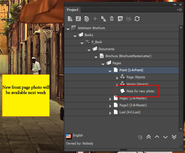Image resolution: width=185 pixels, height=153 pixels.
Task: Select the Project panel tab
Action: (72, 10)
